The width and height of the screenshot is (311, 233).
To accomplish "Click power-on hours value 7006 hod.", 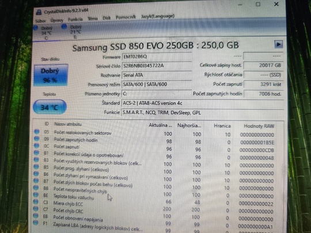I will (x=263, y=94).
